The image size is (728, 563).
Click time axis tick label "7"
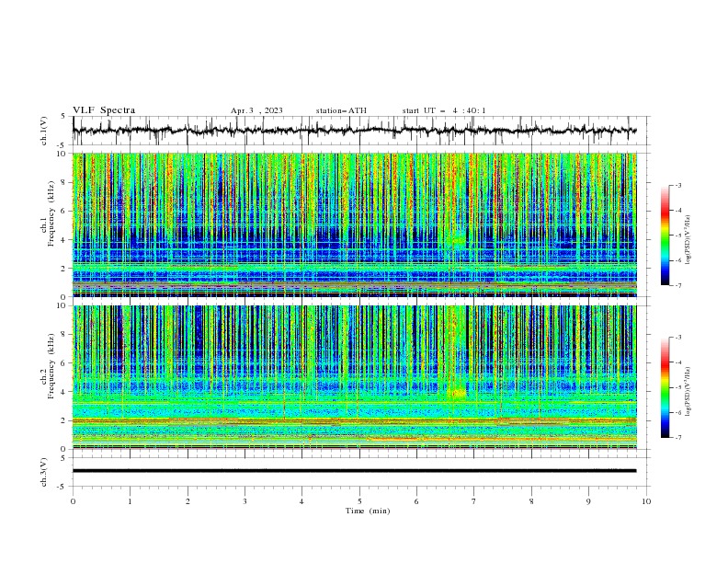pyautogui.click(x=474, y=501)
